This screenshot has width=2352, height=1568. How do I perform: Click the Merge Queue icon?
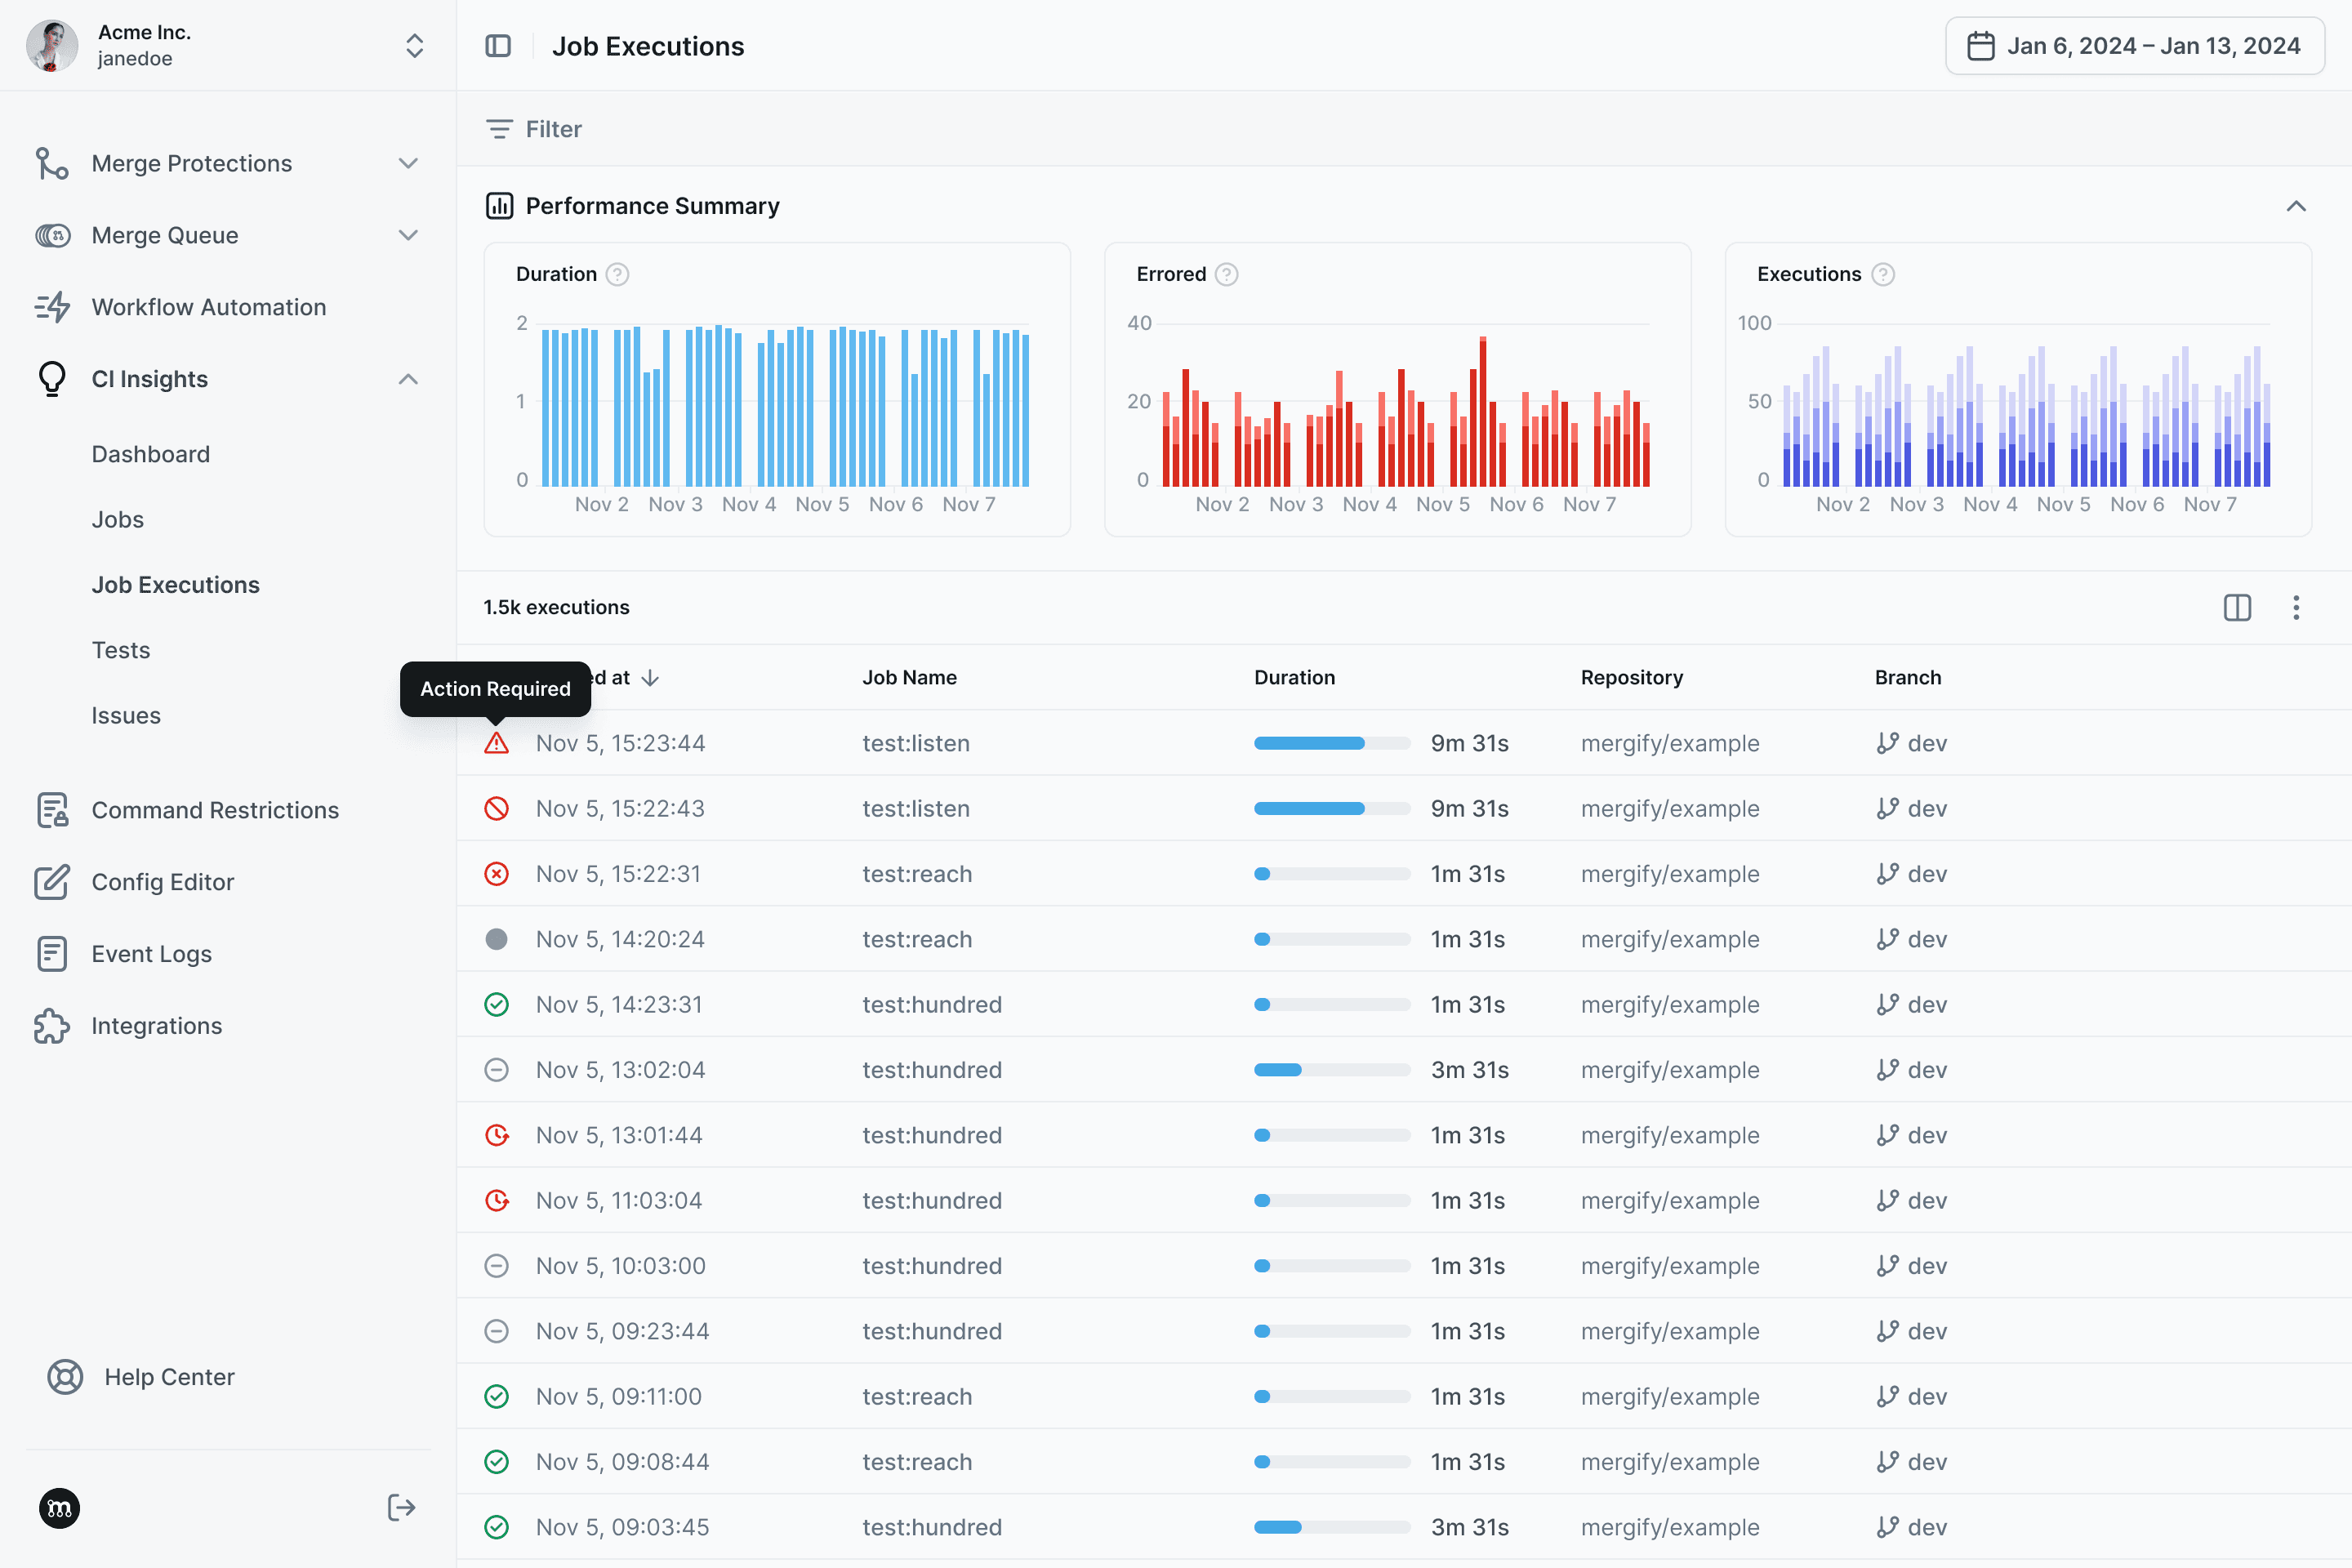(x=52, y=235)
